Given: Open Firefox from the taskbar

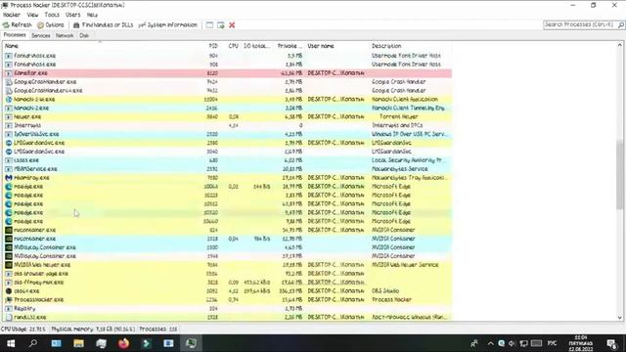Looking at the screenshot, I should 124,343.
